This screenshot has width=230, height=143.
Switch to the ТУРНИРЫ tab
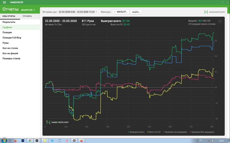point(27,16)
